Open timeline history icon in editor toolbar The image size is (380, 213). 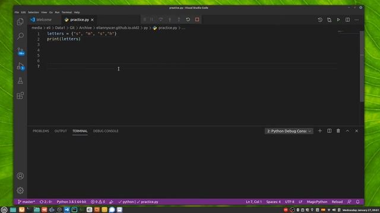[x=320, y=20]
